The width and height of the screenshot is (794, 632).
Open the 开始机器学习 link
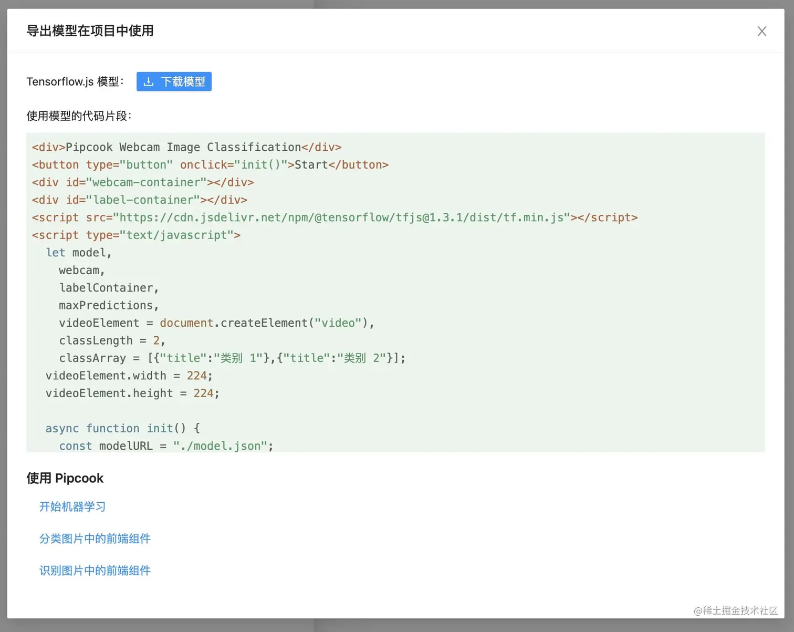coord(72,506)
